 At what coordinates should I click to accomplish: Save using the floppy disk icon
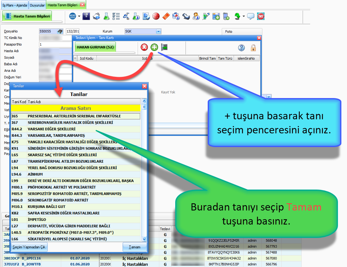coord(86,16)
